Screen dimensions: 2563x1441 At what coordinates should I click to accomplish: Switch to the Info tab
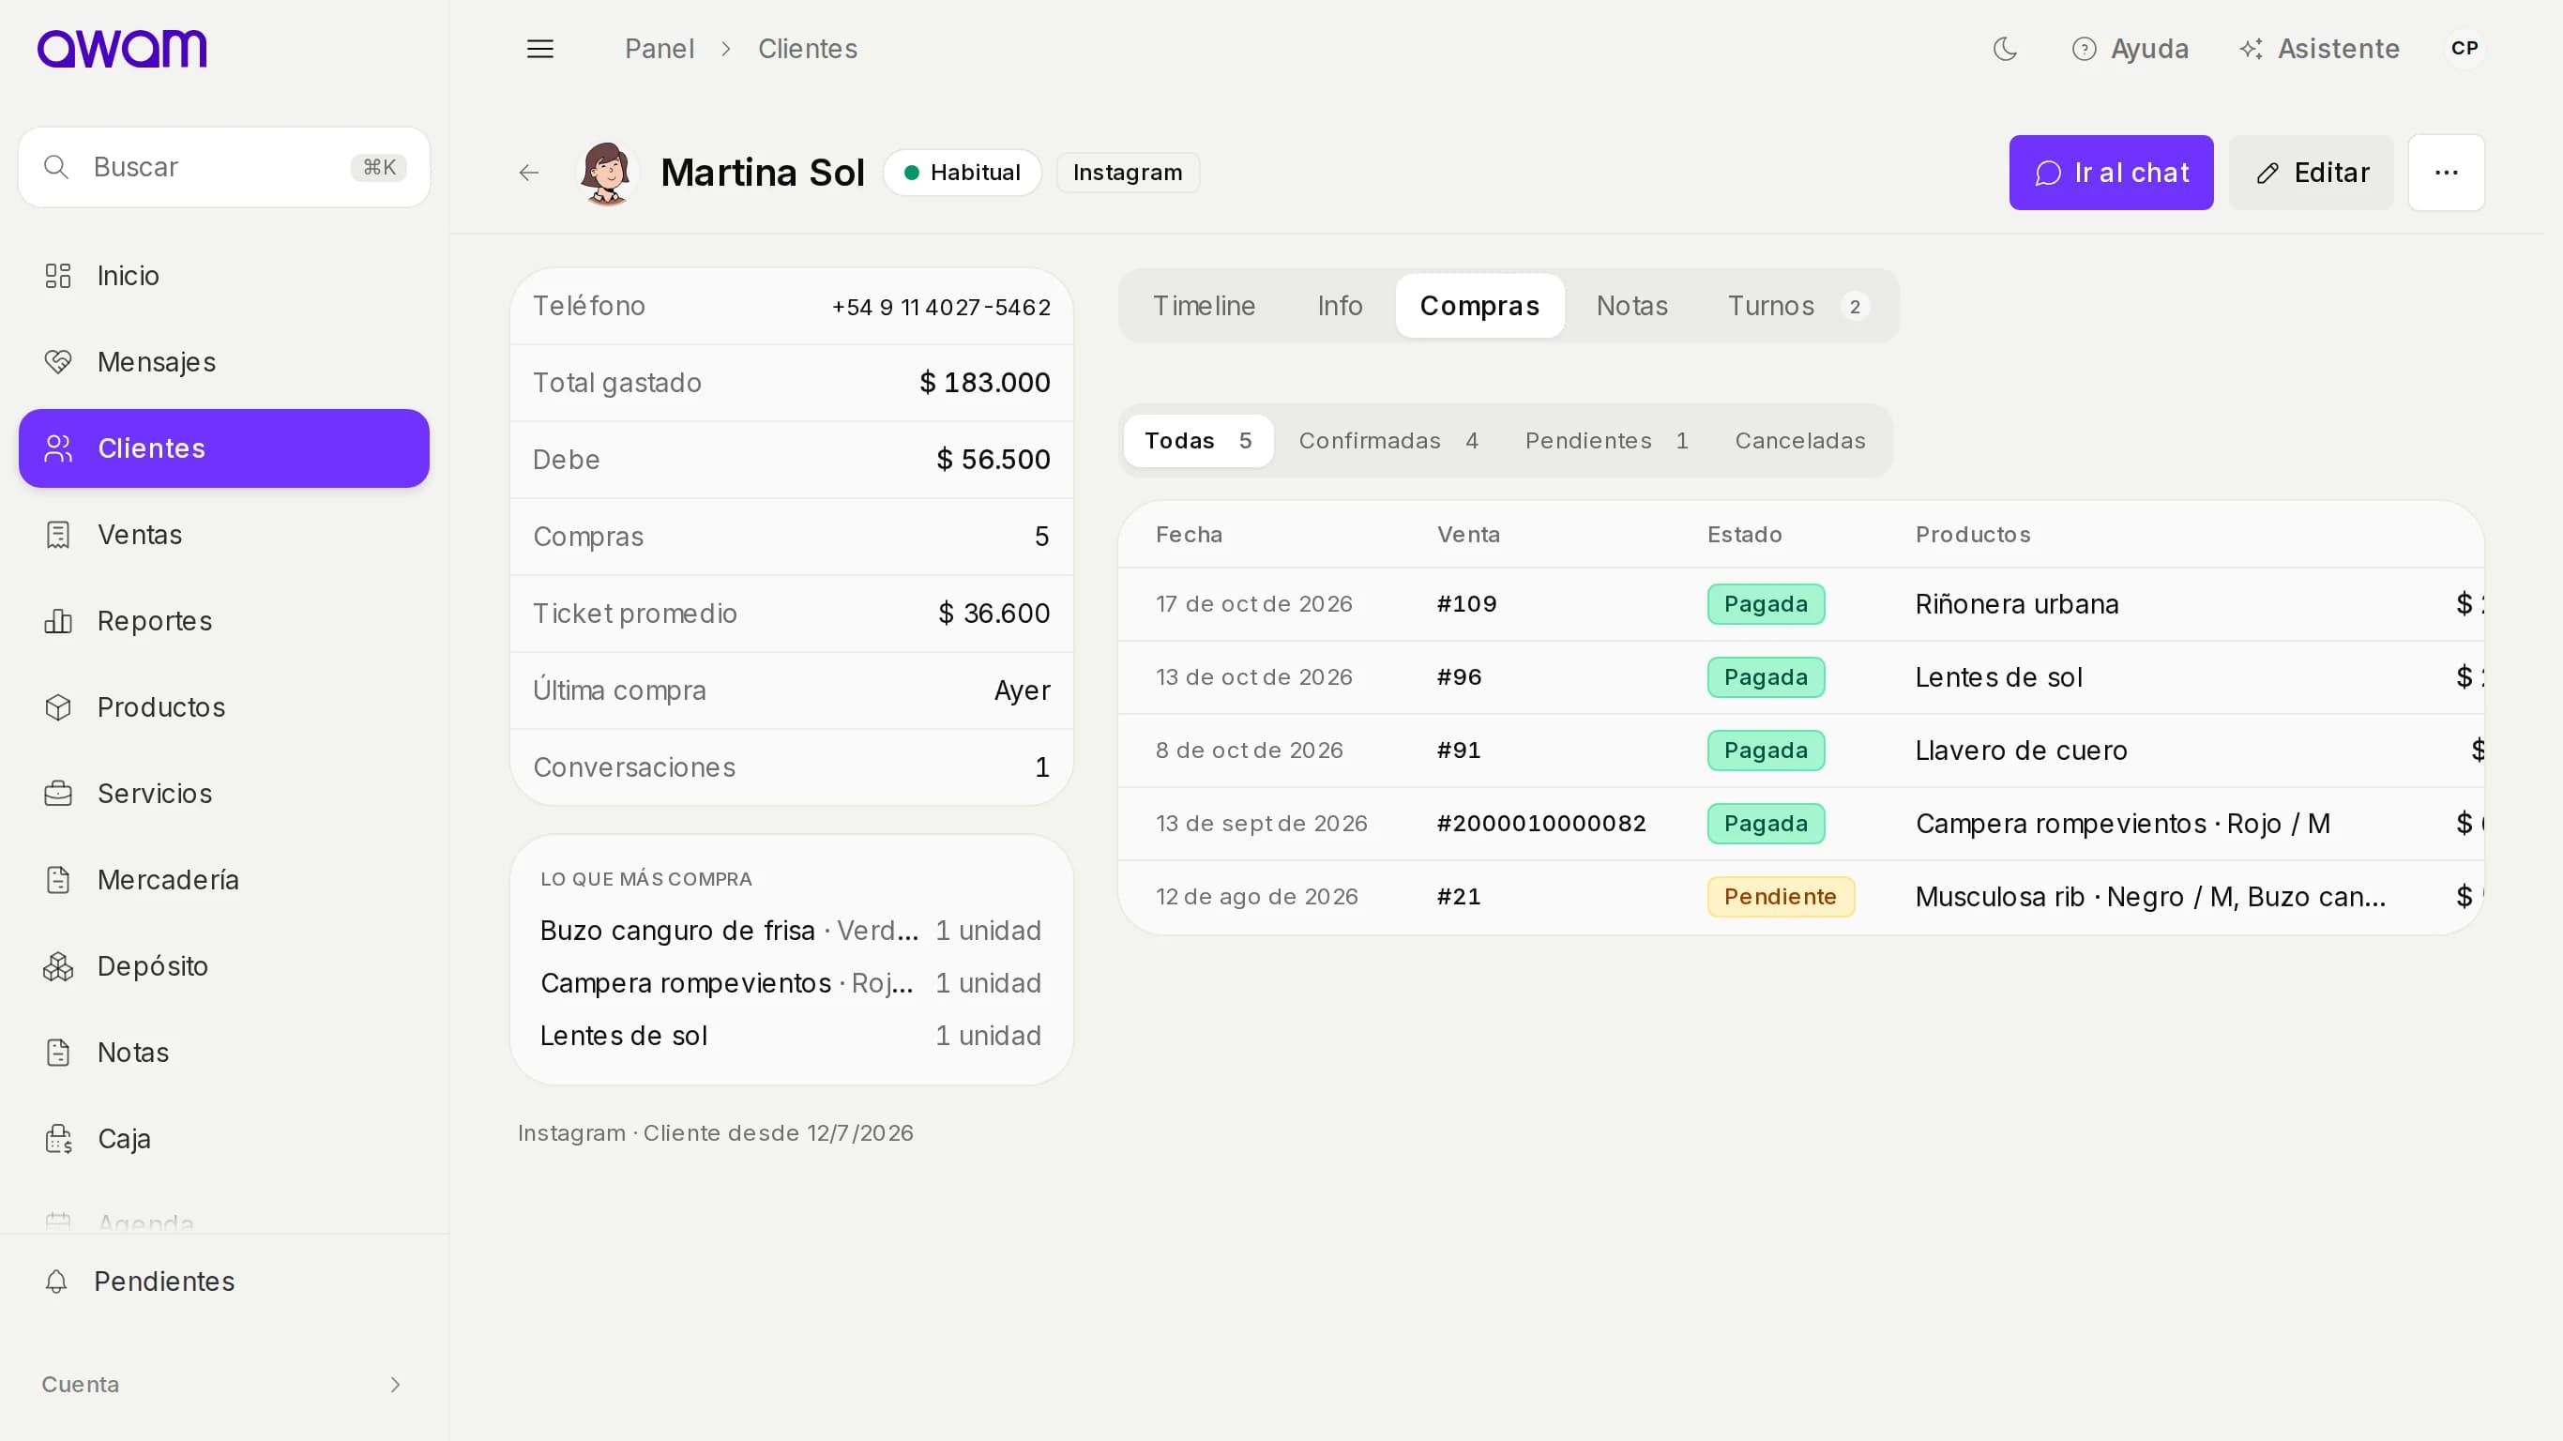pyautogui.click(x=1340, y=306)
